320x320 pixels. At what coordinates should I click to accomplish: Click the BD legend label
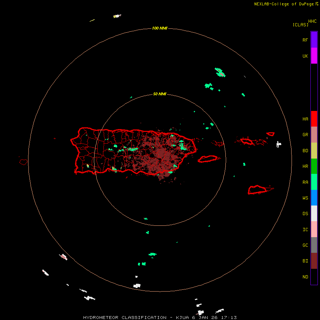(305, 151)
